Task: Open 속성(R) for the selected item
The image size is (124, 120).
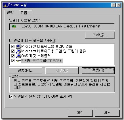Action: (98, 70)
